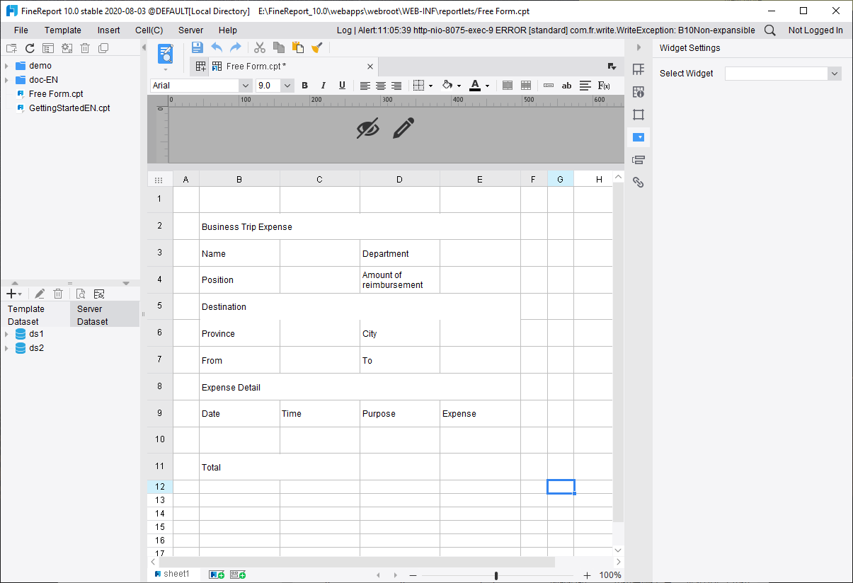
Task: Activate the format painter brush
Action: click(317, 47)
